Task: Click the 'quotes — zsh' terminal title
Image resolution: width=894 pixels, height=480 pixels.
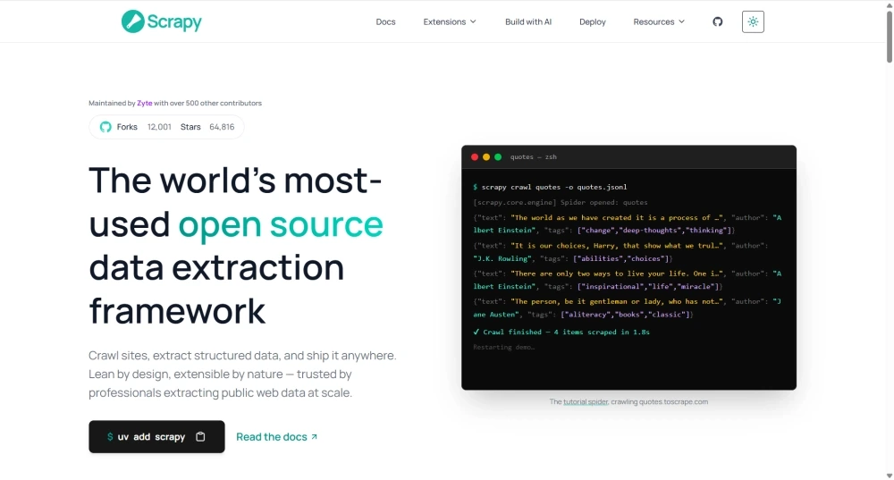Action: click(x=533, y=156)
